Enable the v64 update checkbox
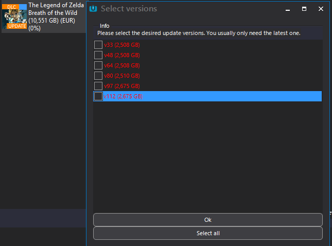332x246 pixels. 98,65
